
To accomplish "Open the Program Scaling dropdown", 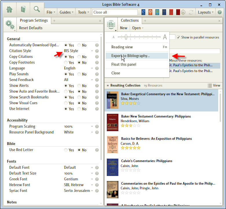I will tap(78, 126).
